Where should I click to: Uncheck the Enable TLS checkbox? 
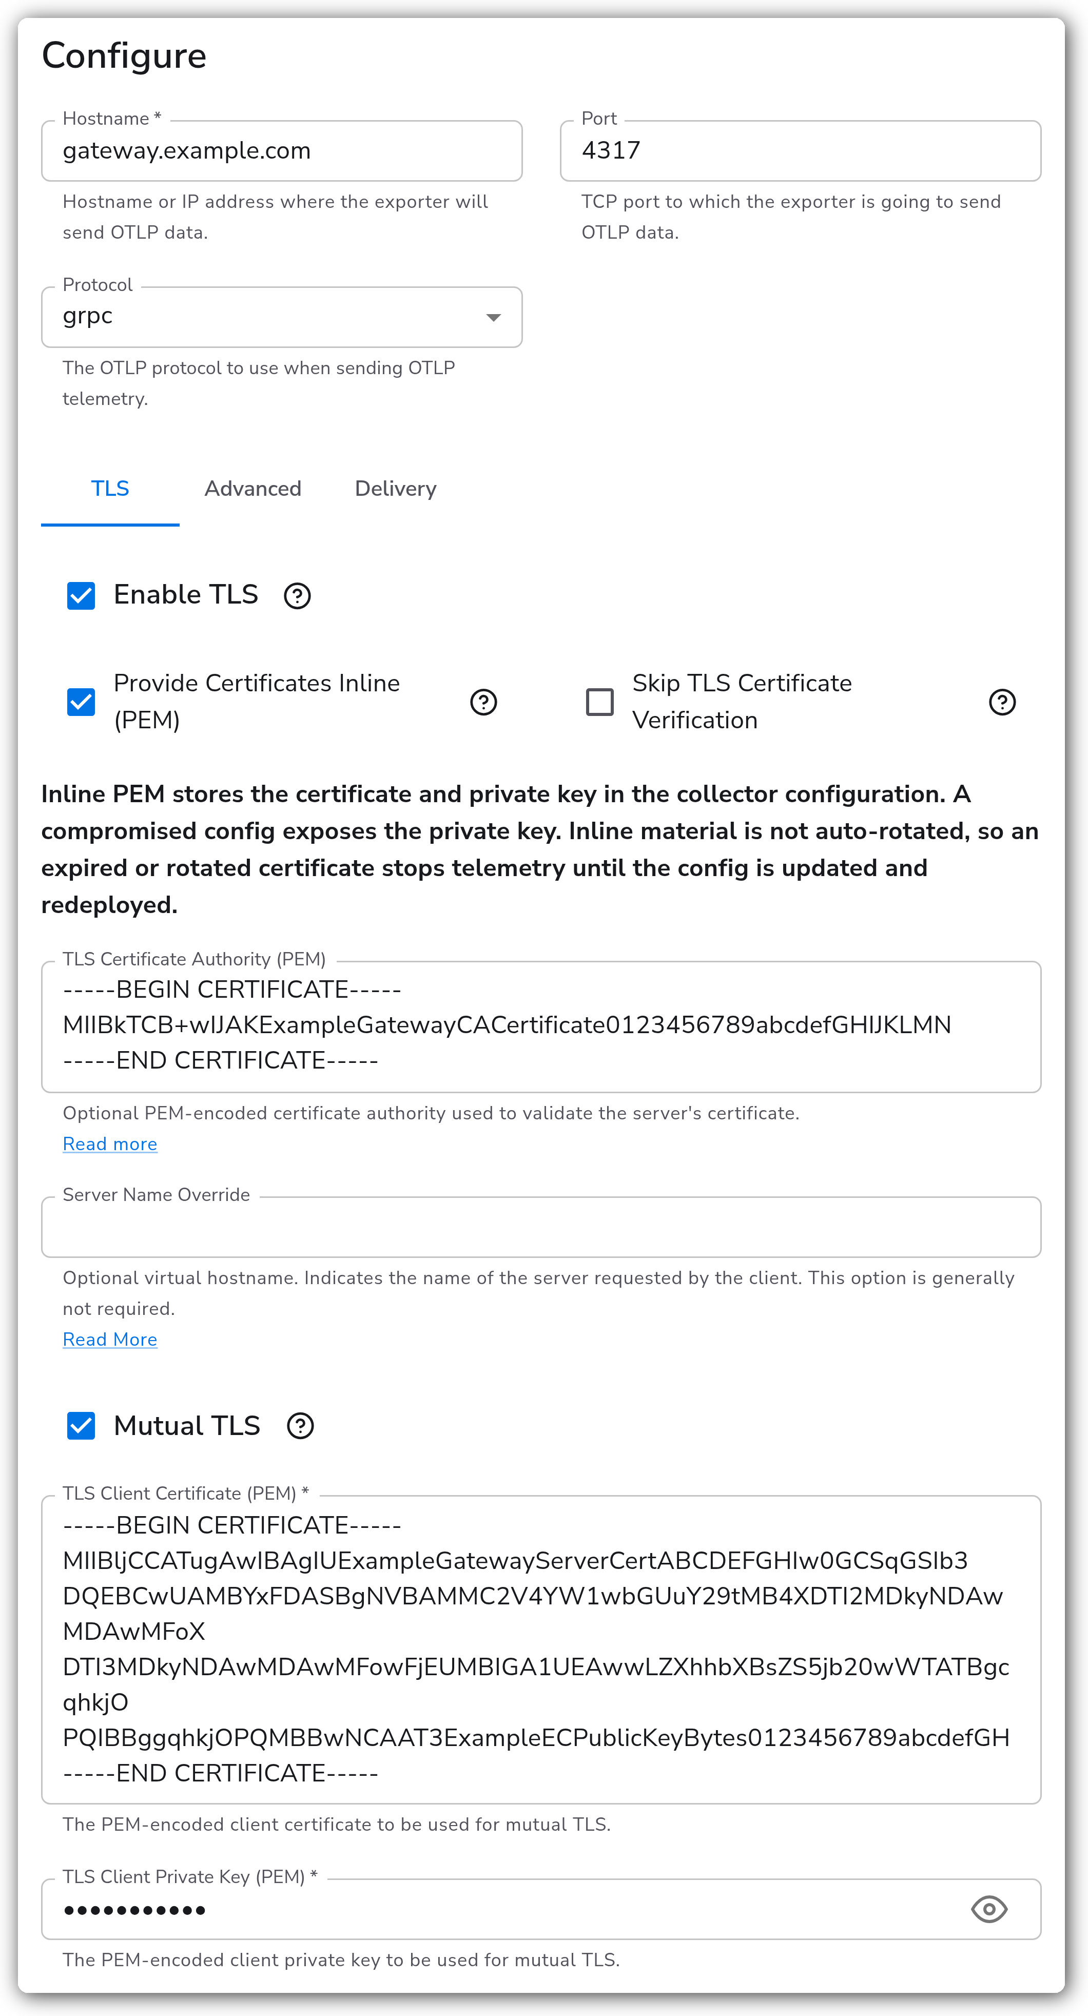pyautogui.click(x=81, y=595)
